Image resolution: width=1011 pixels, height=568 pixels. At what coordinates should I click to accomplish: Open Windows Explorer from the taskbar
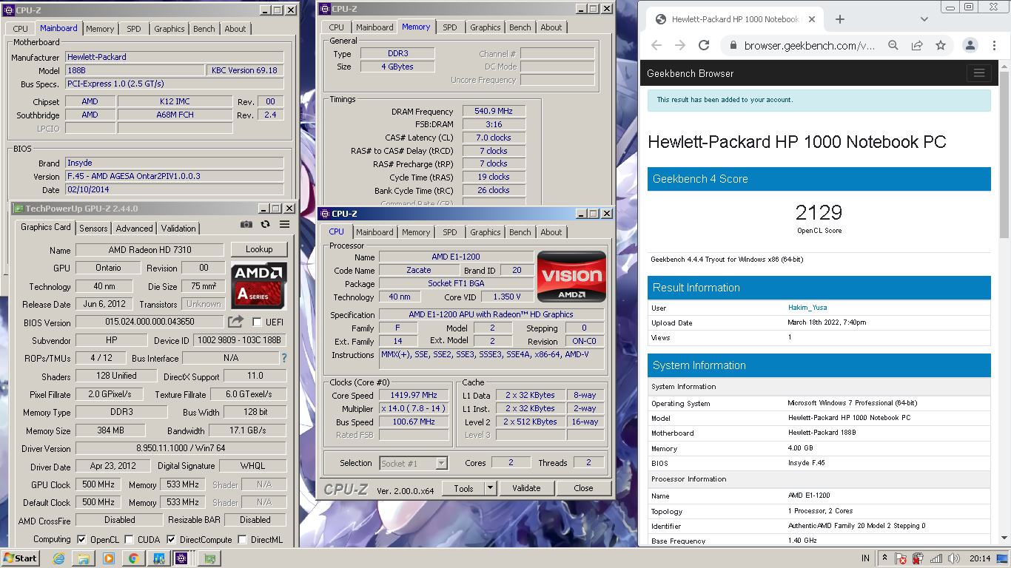[84, 558]
